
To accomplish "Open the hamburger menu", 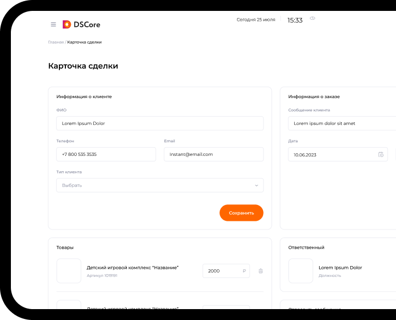I will 53,25.
